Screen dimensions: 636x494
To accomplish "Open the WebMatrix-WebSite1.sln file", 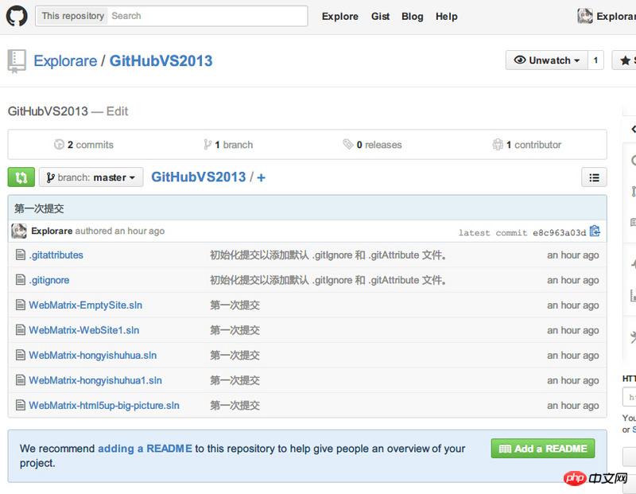I will [x=84, y=330].
